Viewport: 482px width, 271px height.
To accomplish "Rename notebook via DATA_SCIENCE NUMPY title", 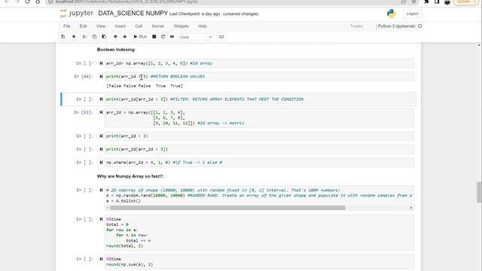I will [133, 14].
